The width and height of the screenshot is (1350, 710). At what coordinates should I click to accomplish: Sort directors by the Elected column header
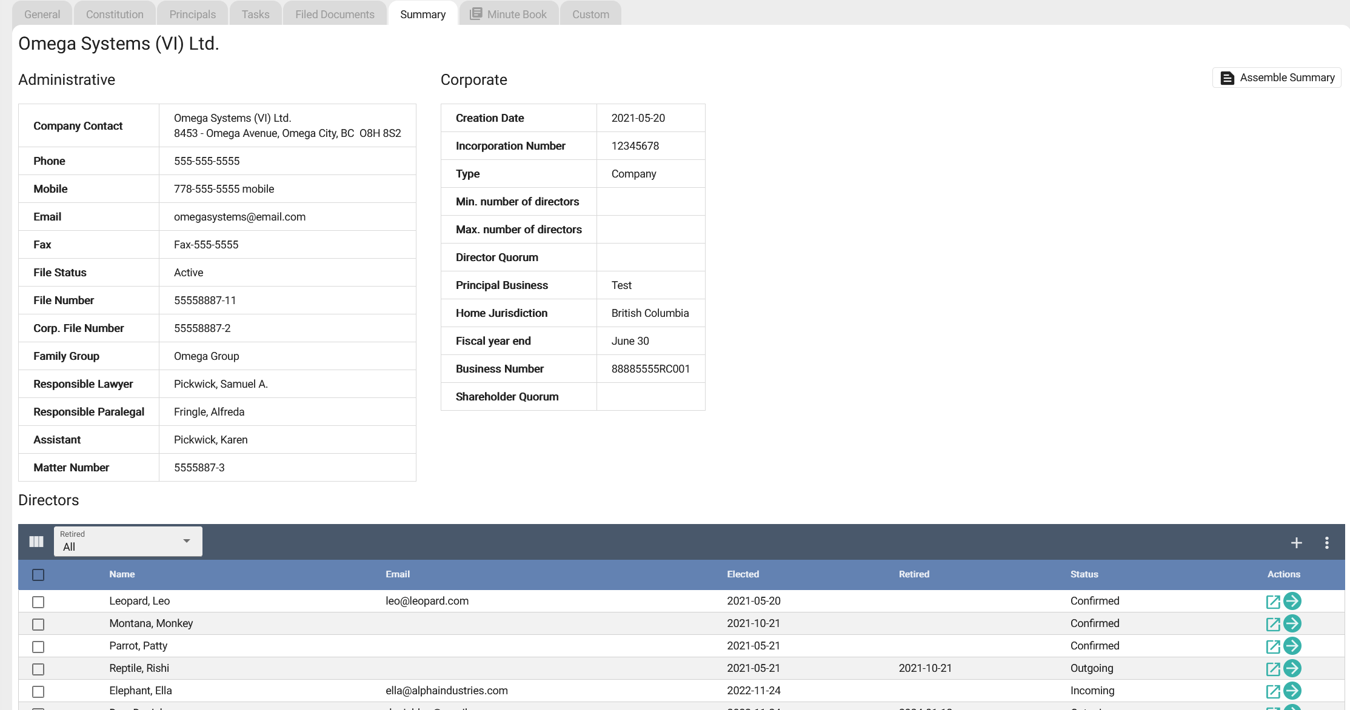tap(743, 574)
